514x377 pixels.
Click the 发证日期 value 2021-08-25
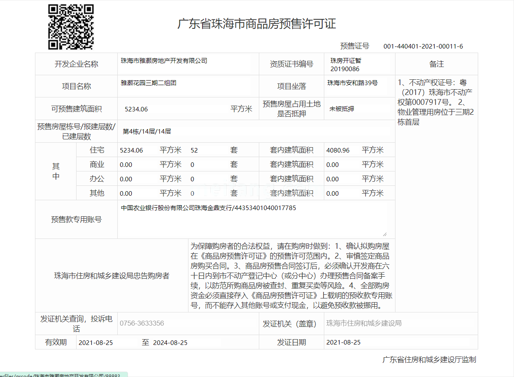coord(343,342)
